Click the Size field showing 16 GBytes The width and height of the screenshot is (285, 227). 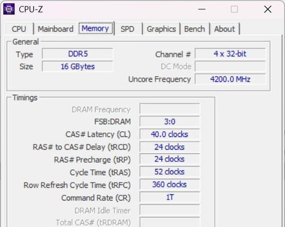78,66
